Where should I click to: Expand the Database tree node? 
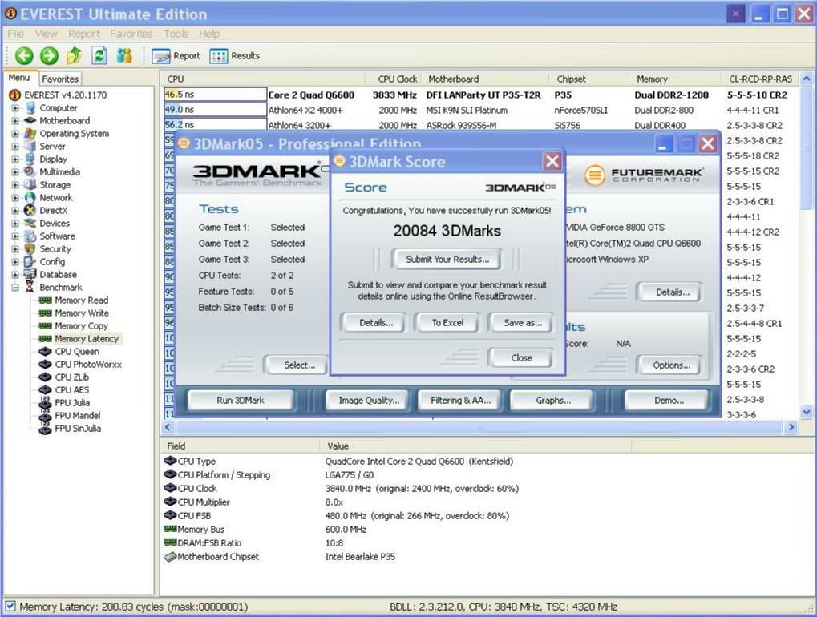15,274
